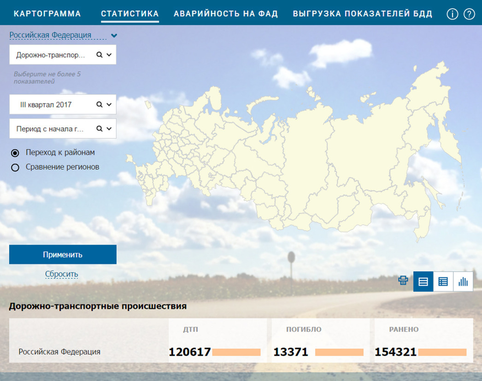Select the Сравнение регионов radio button

[15, 167]
